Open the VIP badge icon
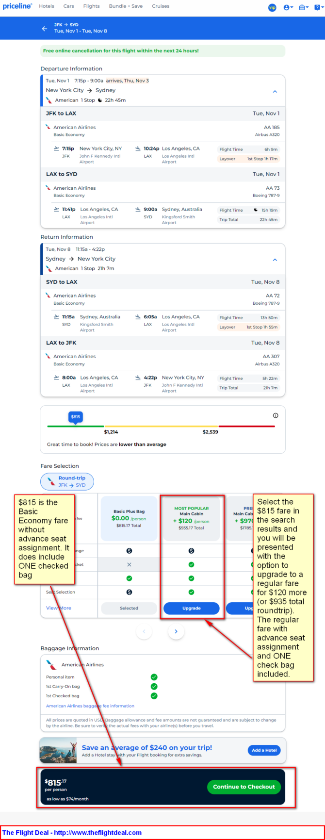The width and height of the screenshot is (325, 840). click(x=272, y=7)
